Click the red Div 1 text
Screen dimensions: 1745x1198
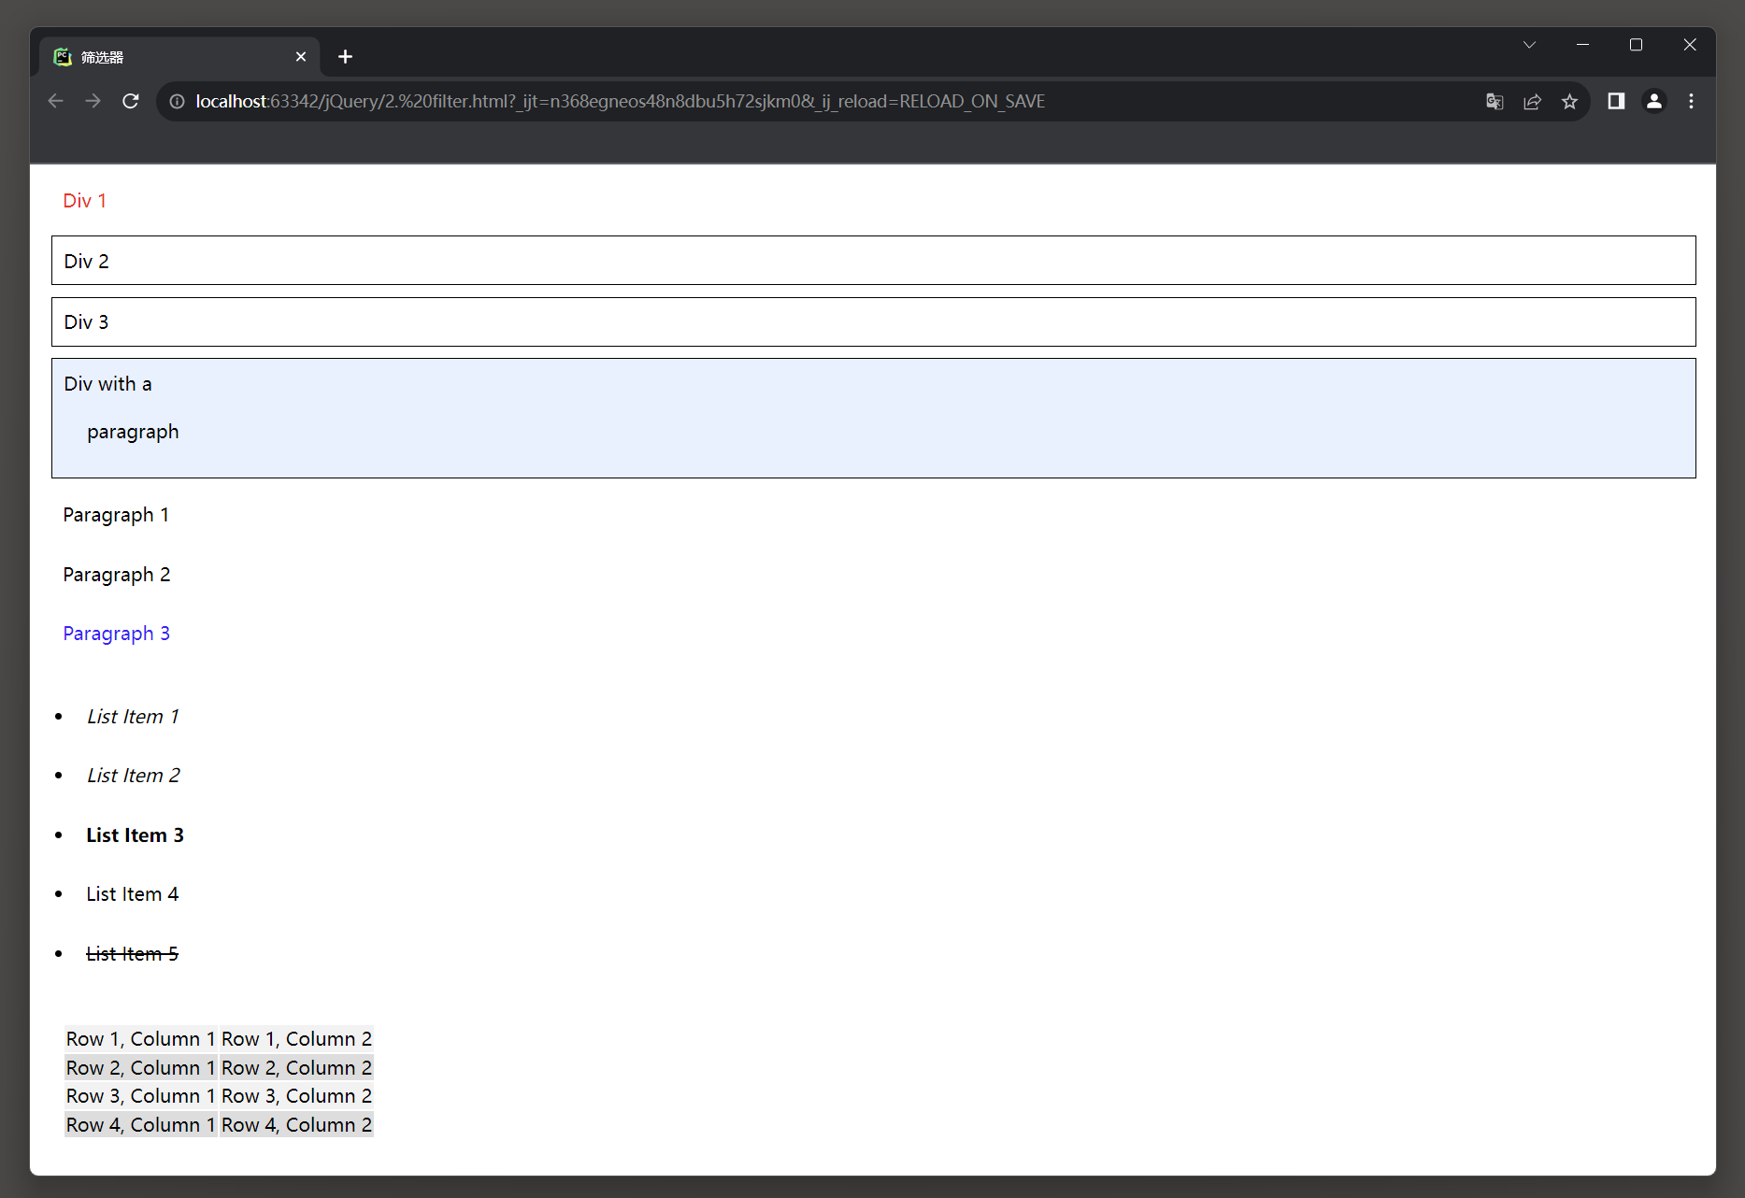(x=85, y=201)
